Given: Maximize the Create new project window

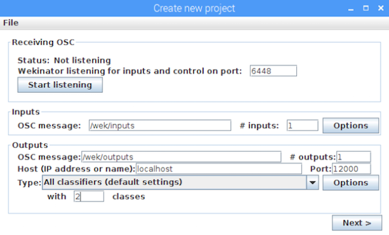Looking at the screenshot, I should (366, 8).
